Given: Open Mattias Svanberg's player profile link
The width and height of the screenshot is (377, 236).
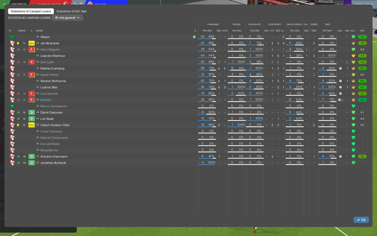Looking at the screenshot, I should tap(52, 68).
